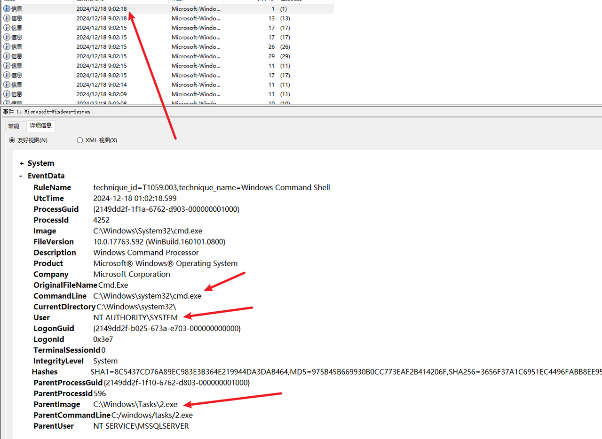The width and height of the screenshot is (602, 439).
Task: Click the TerminalSessionId value 0
Action: (103, 350)
